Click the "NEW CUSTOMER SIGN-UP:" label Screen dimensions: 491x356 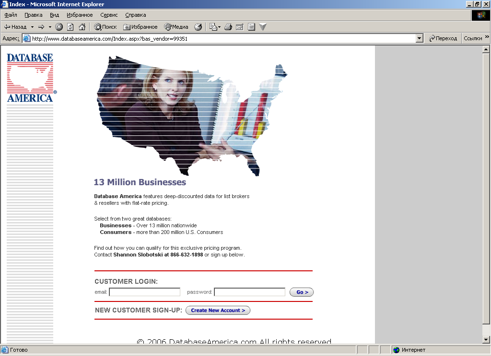coord(139,310)
